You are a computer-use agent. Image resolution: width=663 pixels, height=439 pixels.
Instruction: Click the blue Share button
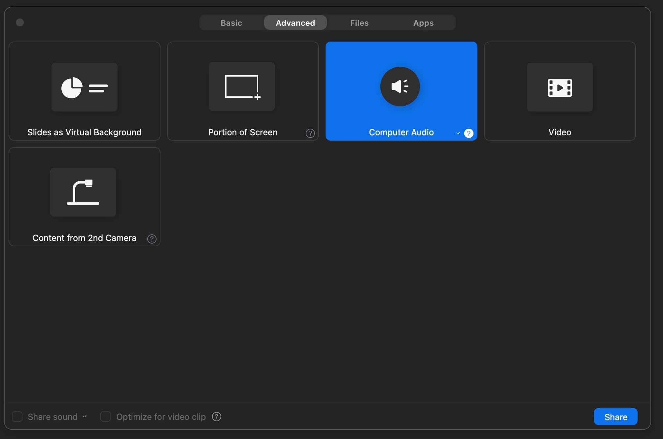tap(615, 417)
